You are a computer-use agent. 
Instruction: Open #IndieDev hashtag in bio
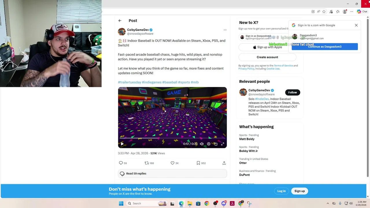[x=262, y=99]
